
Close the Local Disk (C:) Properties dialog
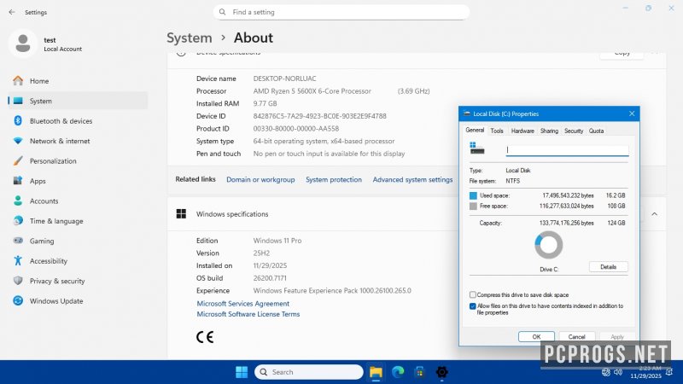point(632,113)
